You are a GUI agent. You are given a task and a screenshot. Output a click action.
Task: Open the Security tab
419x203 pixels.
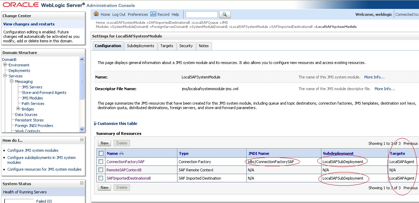point(186,46)
